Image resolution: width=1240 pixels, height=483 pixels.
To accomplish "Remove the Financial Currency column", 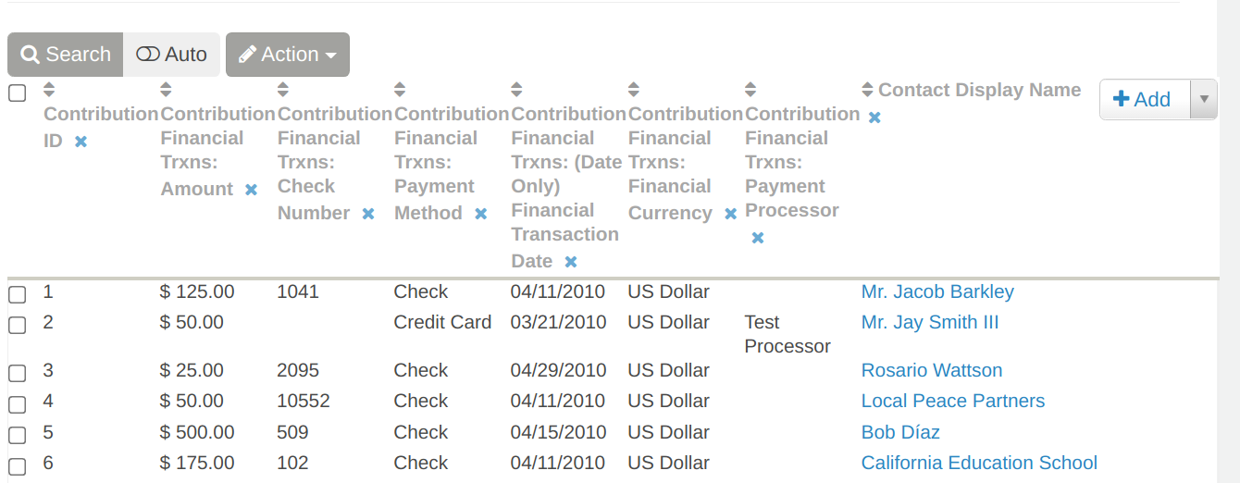I will click(730, 214).
